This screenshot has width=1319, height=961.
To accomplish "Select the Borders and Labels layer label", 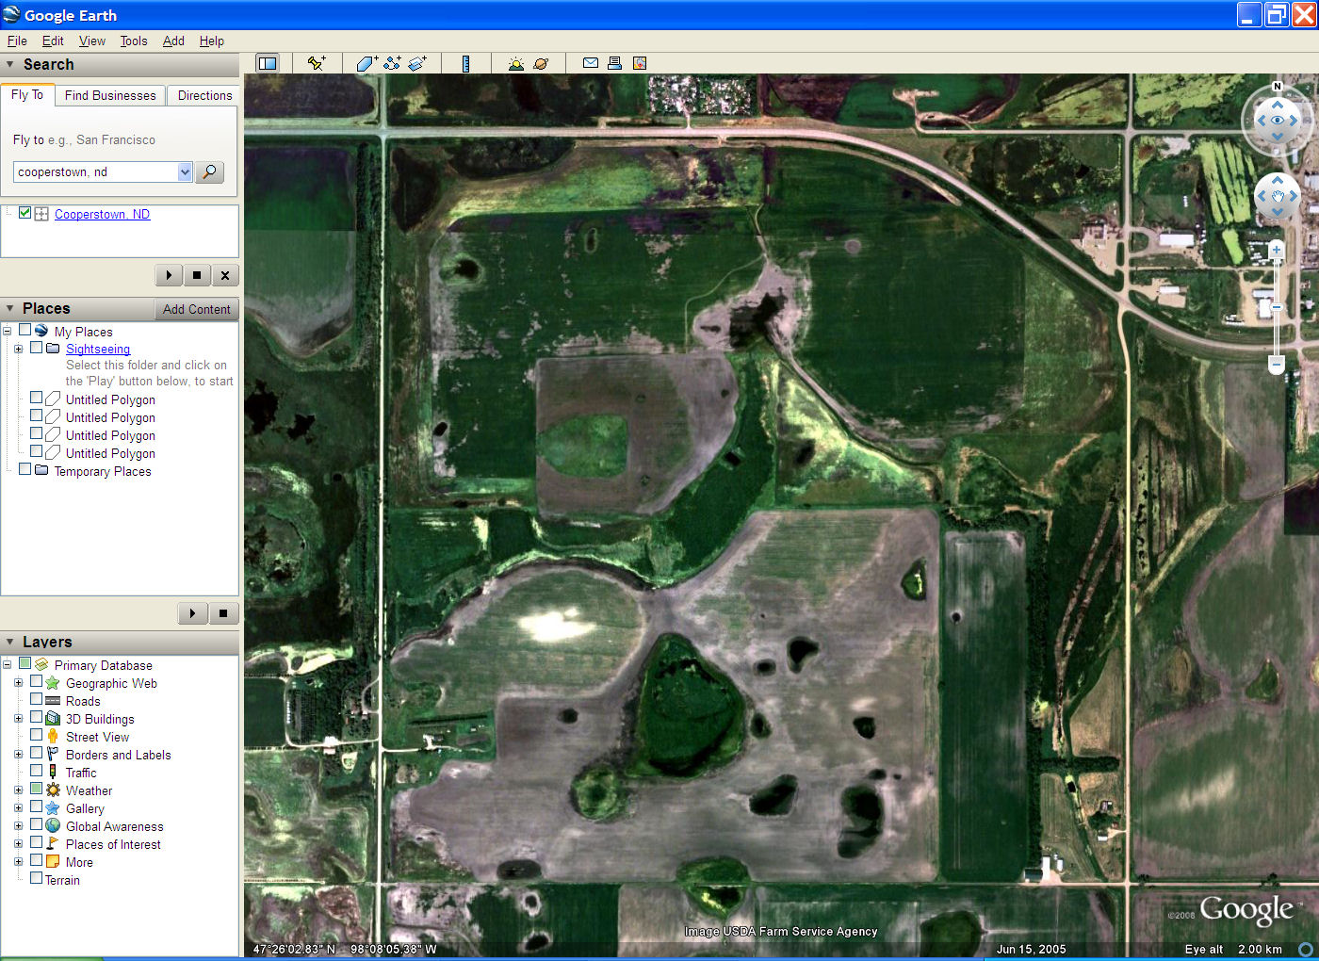I will [x=119, y=755].
